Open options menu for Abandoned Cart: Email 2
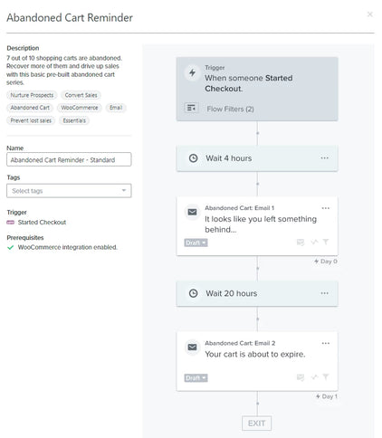 (x=326, y=343)
